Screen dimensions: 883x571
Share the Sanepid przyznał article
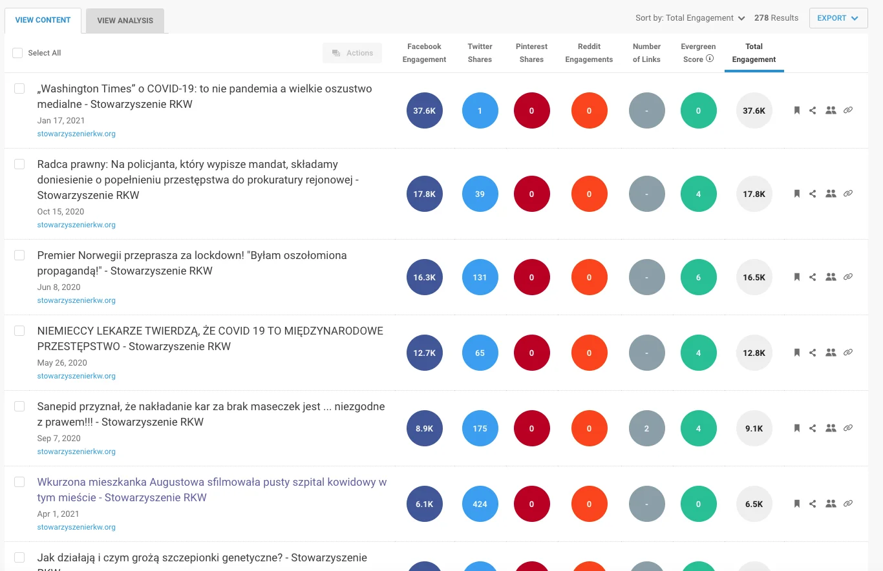[813, 428]
